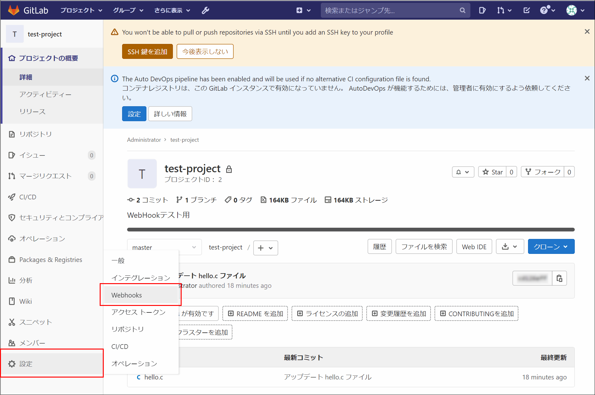
Task: Open the admin area wrench icon
Action: pyautogui.click(x=205, y=10)
